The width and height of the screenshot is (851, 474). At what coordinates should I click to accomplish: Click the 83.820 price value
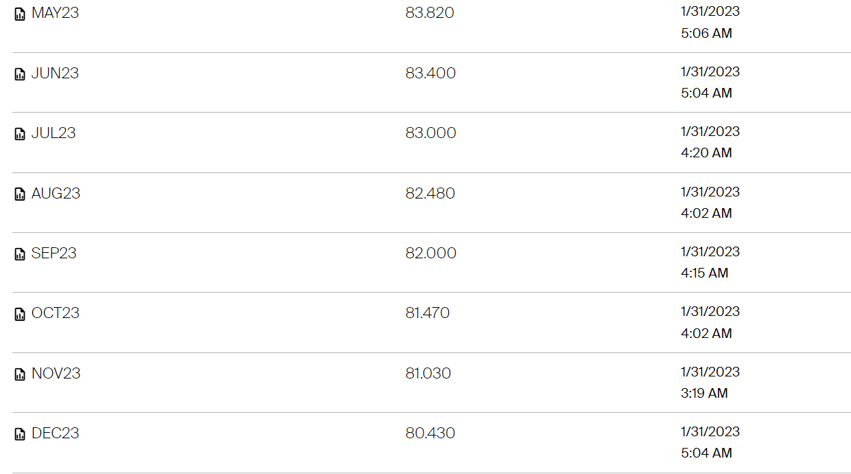click(430, 13)
